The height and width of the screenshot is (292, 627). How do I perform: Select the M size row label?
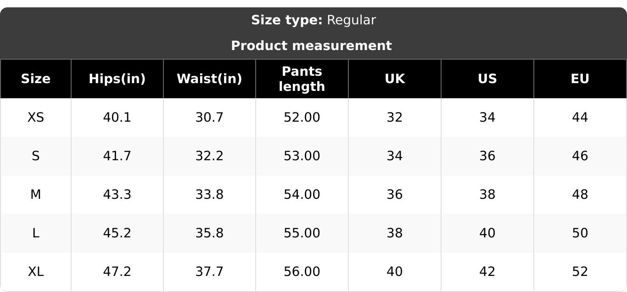pyautogui.click(x=36, y=195)
